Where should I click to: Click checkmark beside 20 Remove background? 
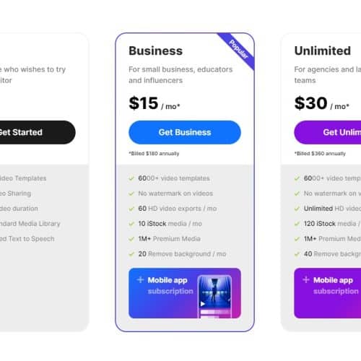pos(131,254)
